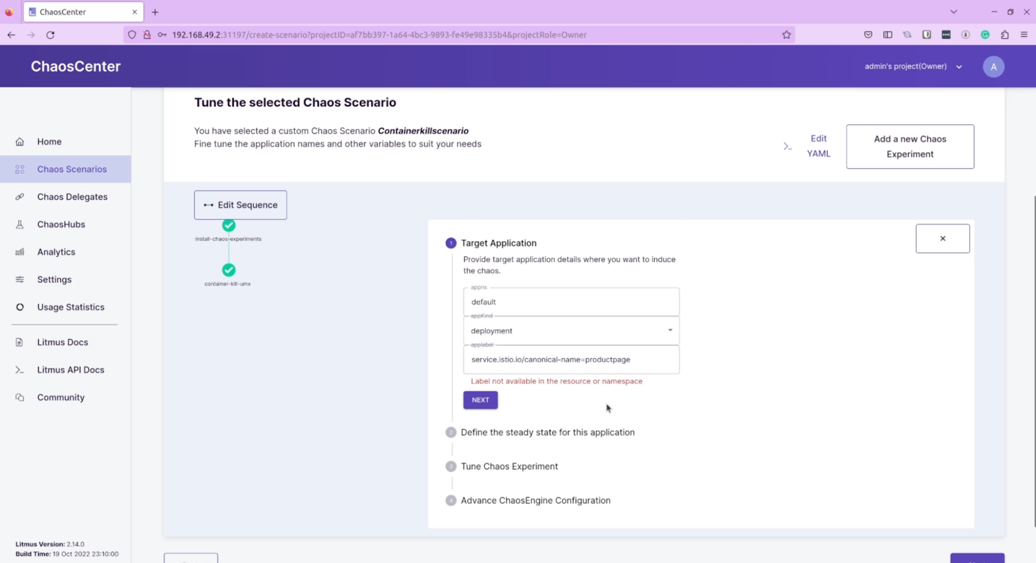1036x563 pixels.
Task: Click the terminal icon beside Edit YAML
Action: pos(787,147)
